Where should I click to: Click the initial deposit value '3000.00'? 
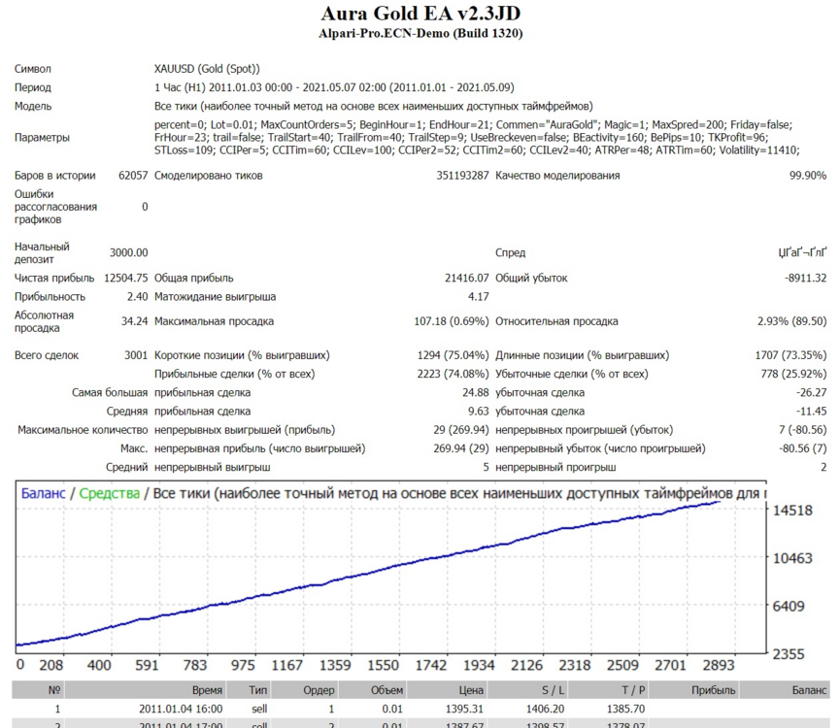(x=128, y=252)
